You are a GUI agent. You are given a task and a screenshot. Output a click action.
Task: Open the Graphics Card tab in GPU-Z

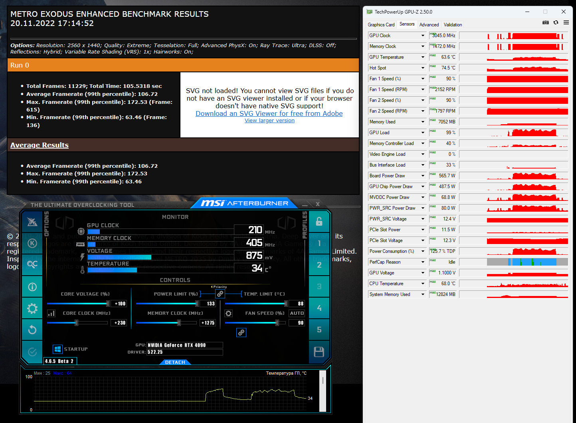381,25
